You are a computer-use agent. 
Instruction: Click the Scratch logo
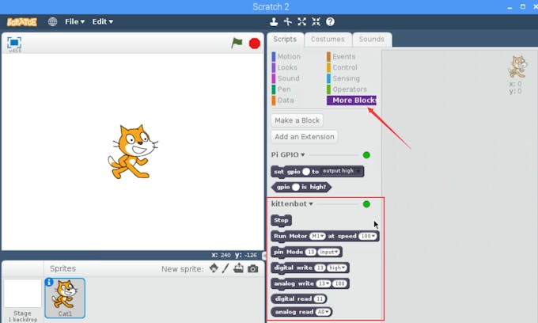click(x=21, y=22)
